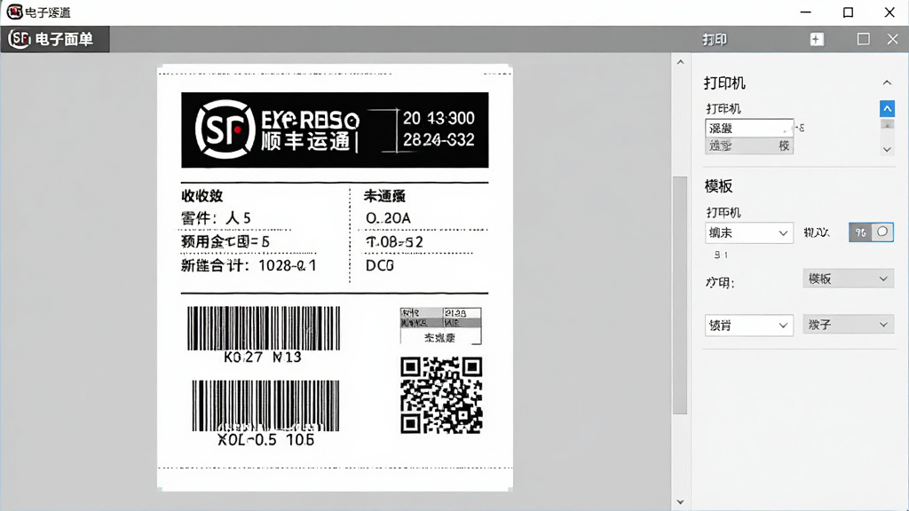Click the lower barcode on the waybill
Screen dimensions: 909x511
(x=265, y=405)
